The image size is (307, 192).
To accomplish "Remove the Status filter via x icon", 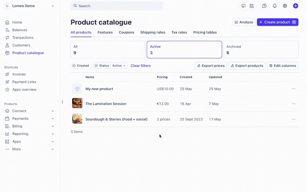I will pyautogui.click(x=96, y=66).
